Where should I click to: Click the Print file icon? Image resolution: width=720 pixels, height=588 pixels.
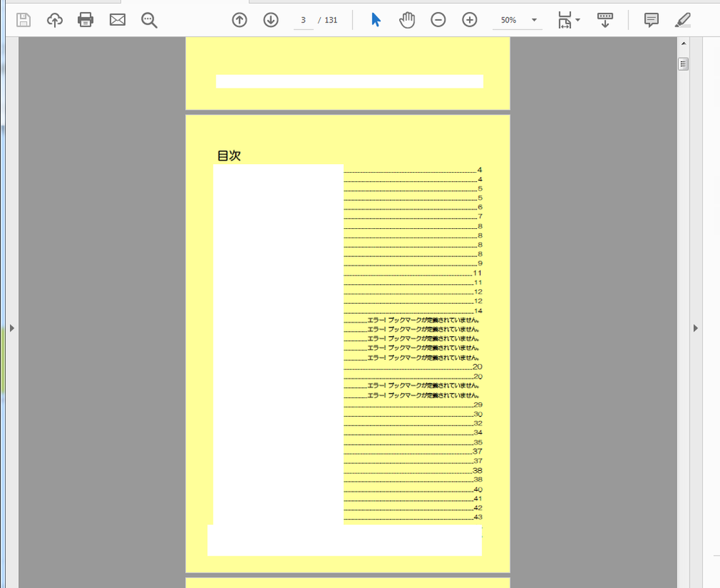point(86,20)
